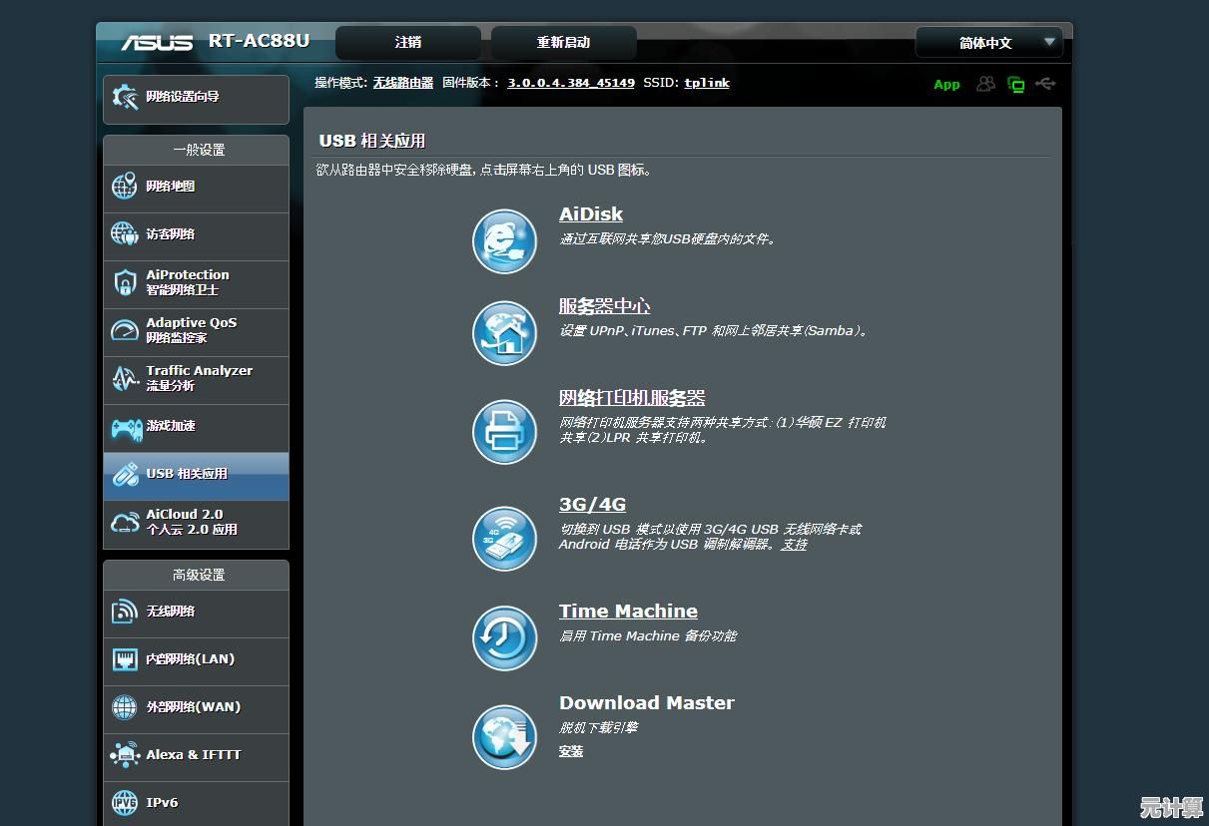Click the USB icon in top status bar
Viewport: 1209px width, 826px height.
pos(1045,84)
